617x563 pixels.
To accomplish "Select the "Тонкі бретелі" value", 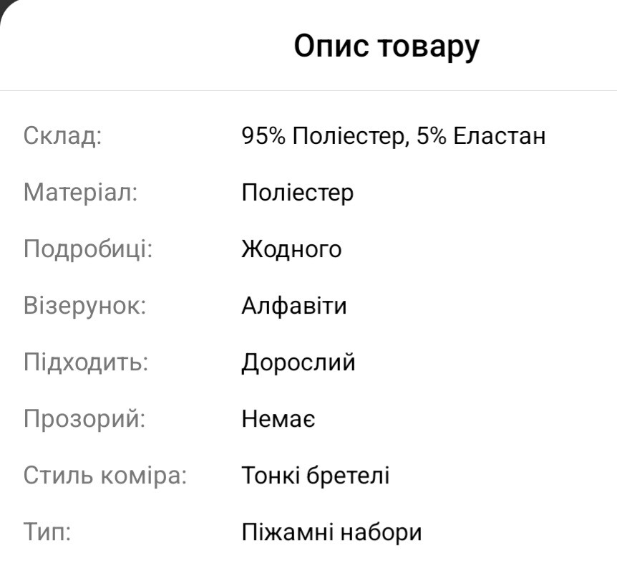I will [x=316, y=476].
